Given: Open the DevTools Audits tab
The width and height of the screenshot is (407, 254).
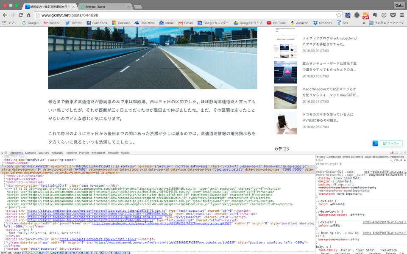Looking at the screenshot, I should 125,153.
